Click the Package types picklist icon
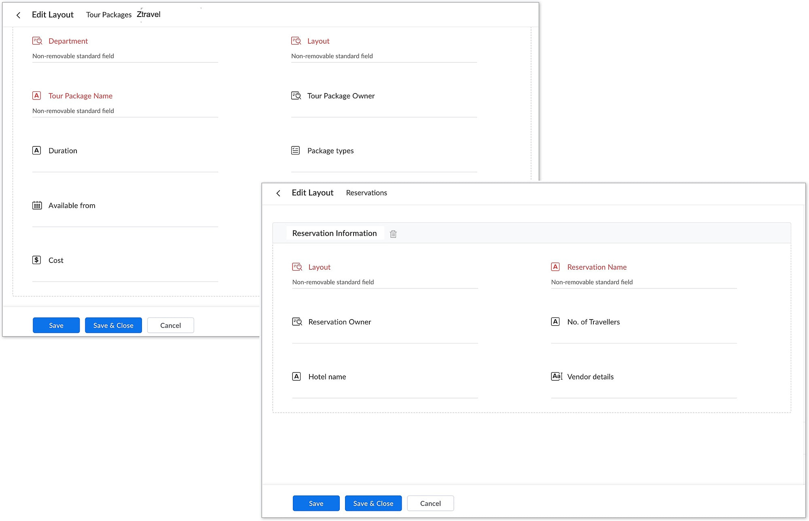 tap(296, 150)
